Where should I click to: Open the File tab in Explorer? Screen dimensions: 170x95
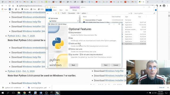49,10
